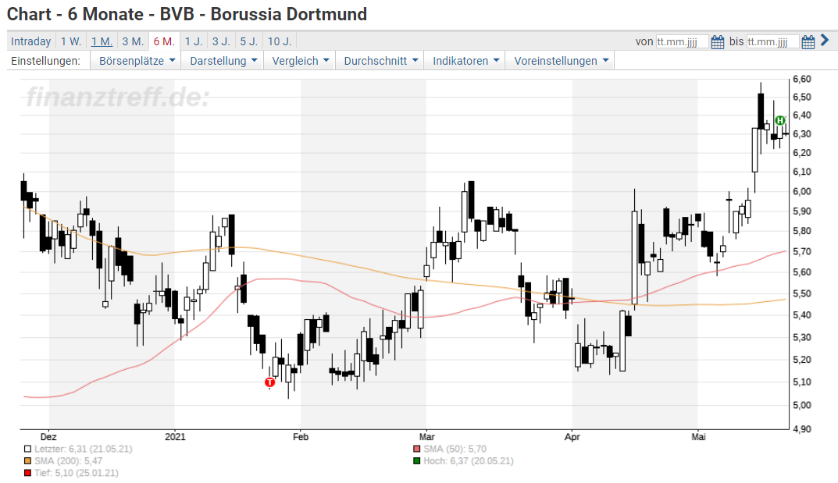
Task: Click the orange SMA (200) legend swatch
Action: 28,461
